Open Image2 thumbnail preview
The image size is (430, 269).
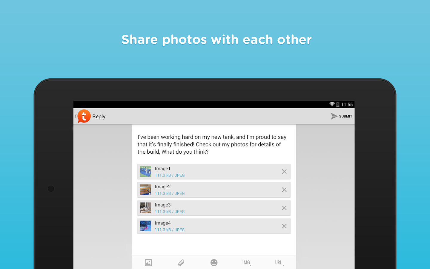click(x=145, y=190)
